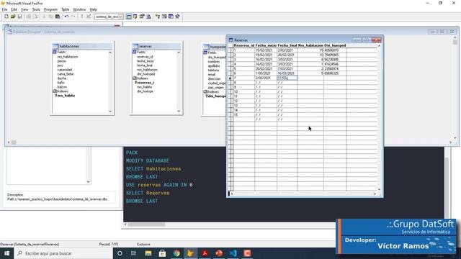
Task: Open the Document View toolbar icon
Action: (149, 17)
